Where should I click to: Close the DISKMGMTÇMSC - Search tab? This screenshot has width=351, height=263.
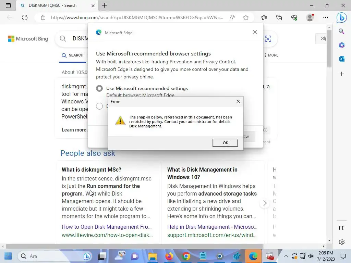tap(93, 5)
